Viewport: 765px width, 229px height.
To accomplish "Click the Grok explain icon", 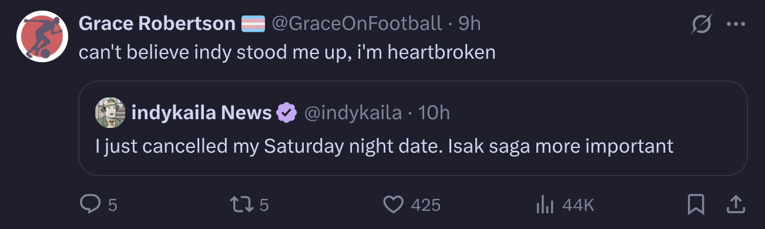I will click(x=702, y=24).
